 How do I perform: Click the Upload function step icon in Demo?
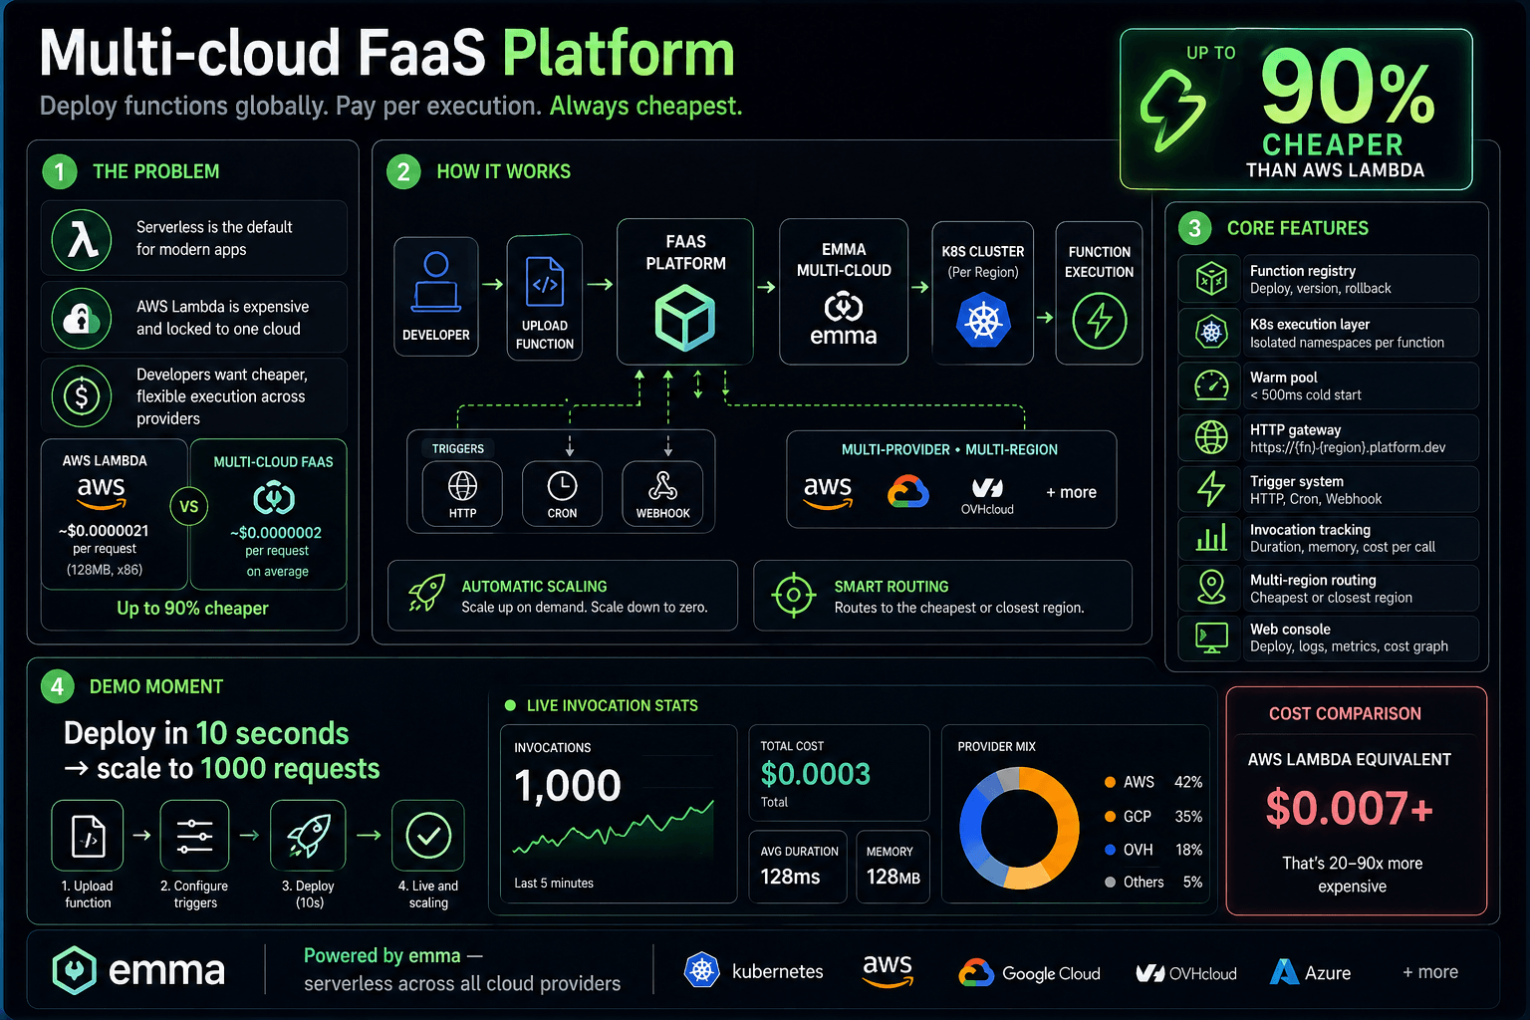(88, 836)
